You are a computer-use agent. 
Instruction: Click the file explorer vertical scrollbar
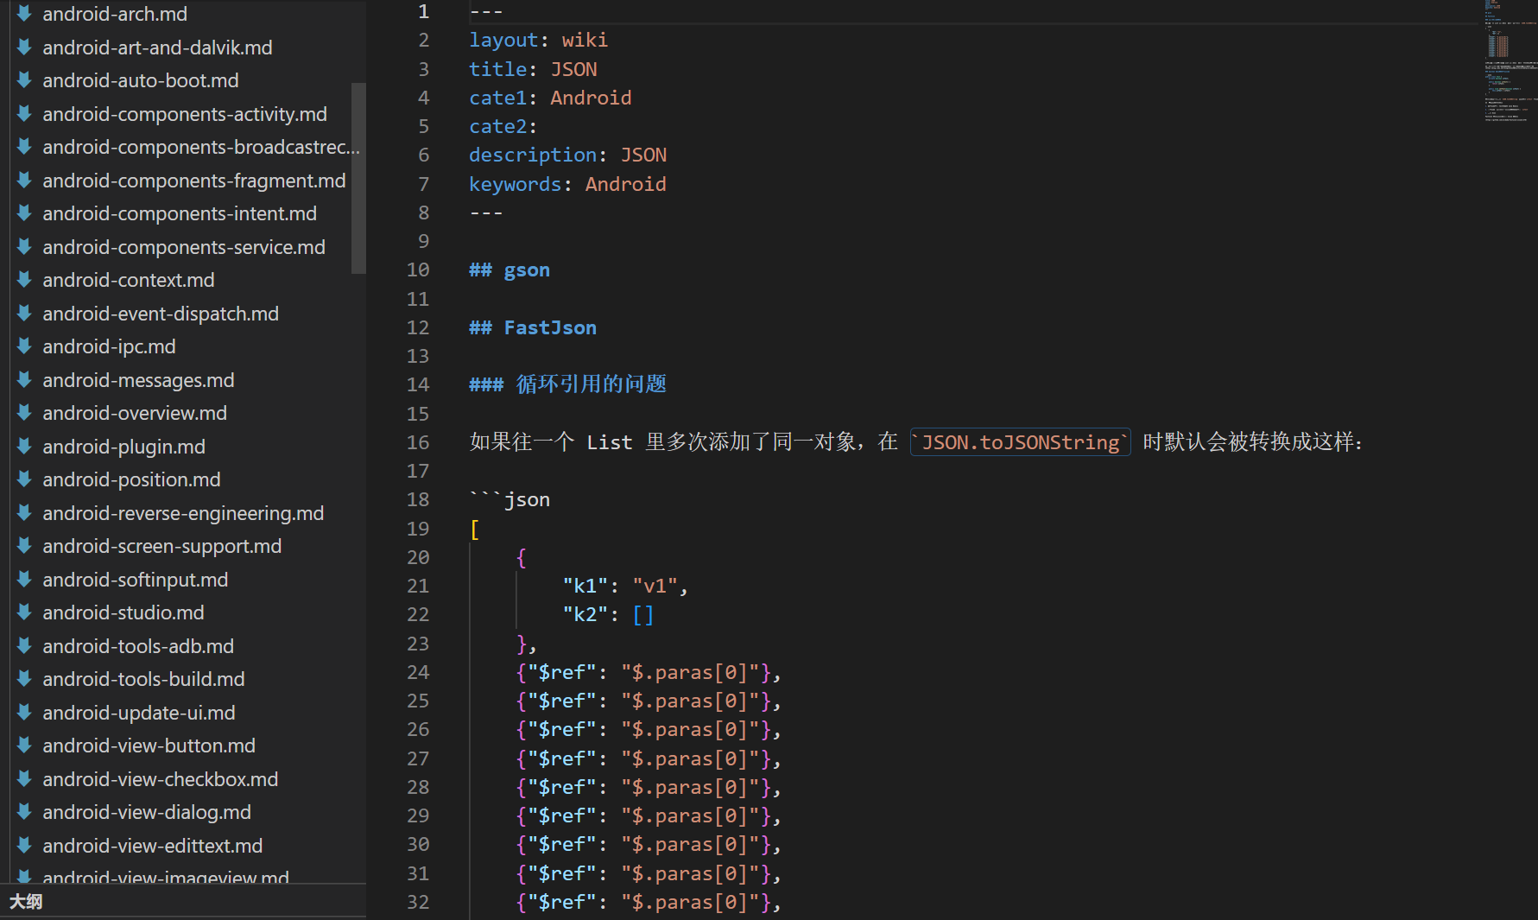pyautogui.click(x=358, y=178)
